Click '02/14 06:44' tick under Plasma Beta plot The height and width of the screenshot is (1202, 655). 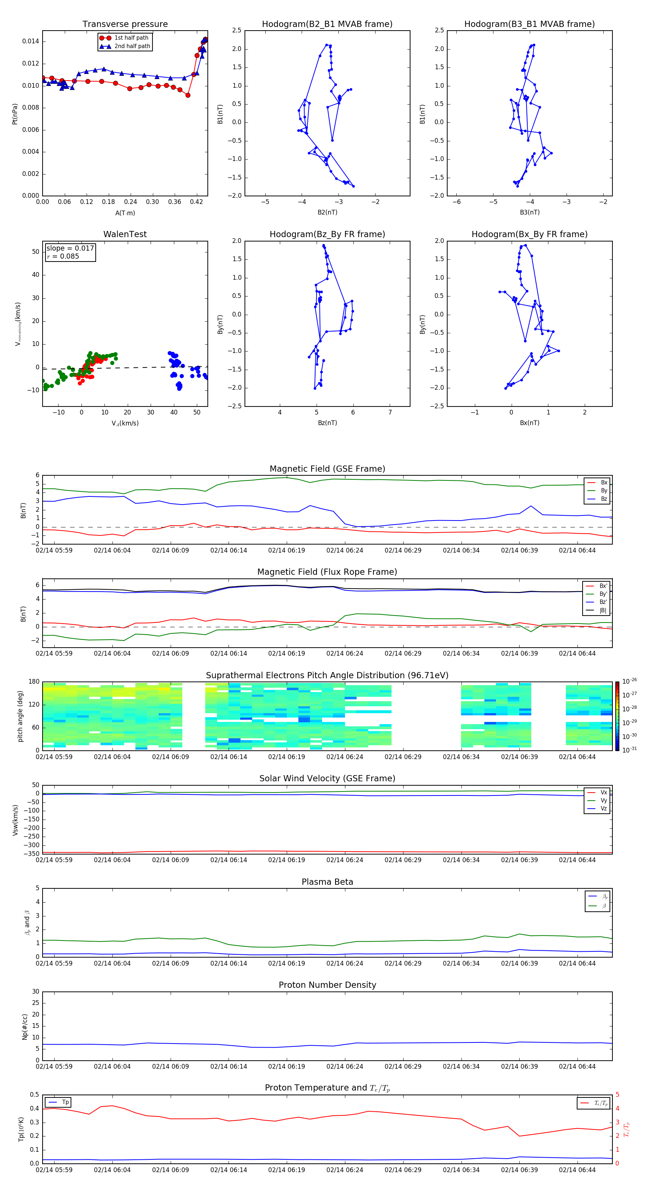tap(577, 963)
